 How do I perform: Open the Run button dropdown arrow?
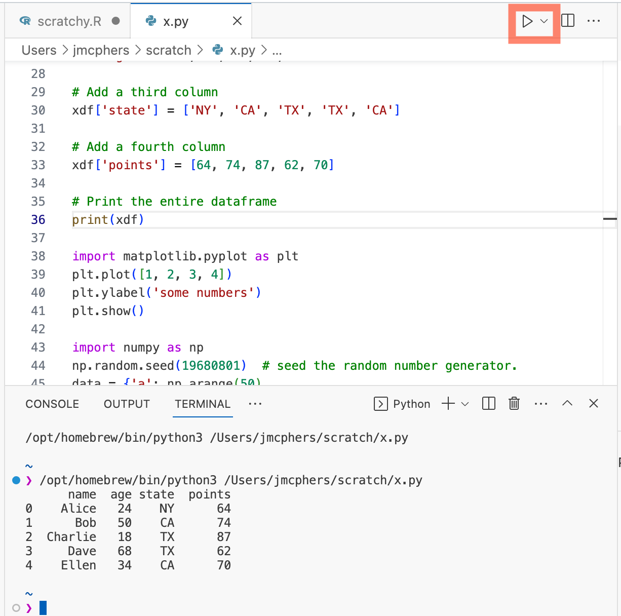click(x=543, y=21)
